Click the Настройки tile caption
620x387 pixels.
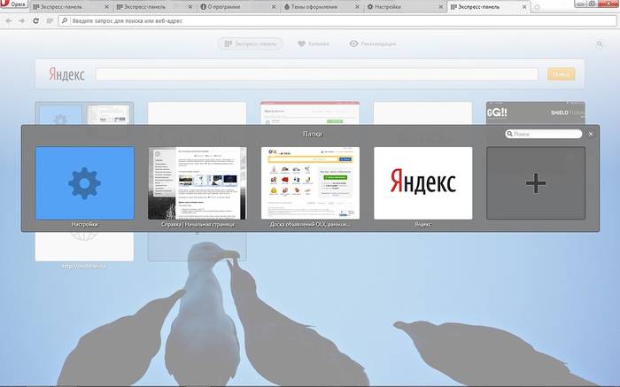point(85,224)
